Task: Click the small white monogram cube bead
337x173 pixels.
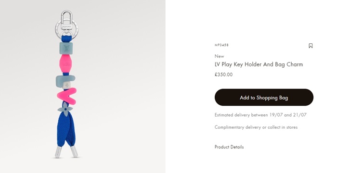Action: (67, 85)
